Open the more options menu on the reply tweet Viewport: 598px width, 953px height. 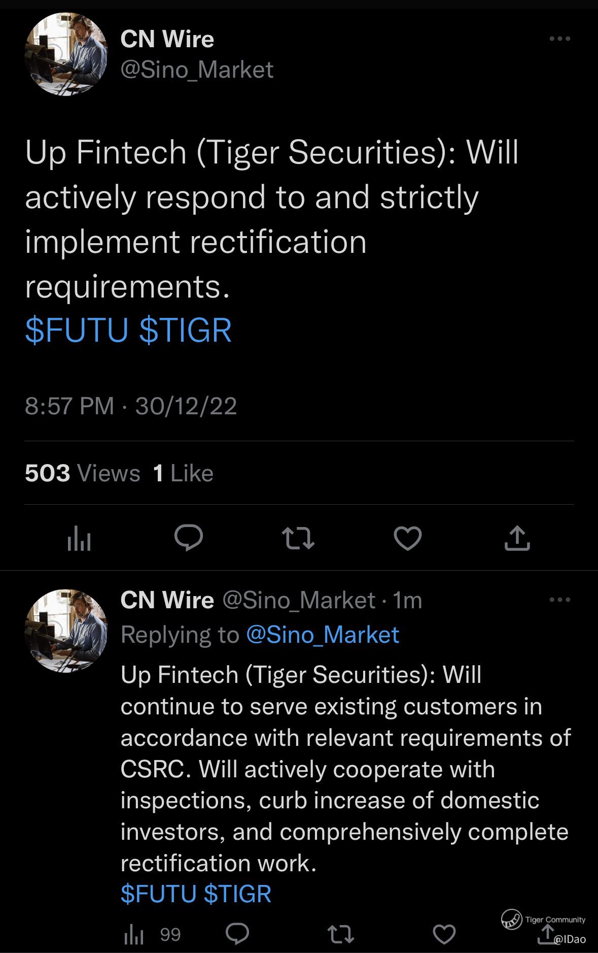tap(560, 600)
